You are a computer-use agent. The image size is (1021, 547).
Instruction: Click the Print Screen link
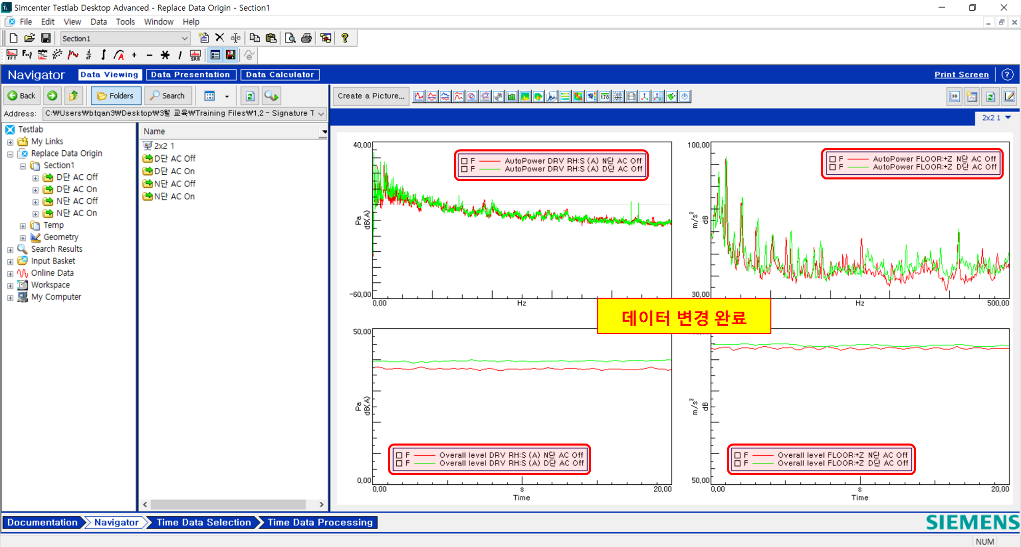[961, 74]
